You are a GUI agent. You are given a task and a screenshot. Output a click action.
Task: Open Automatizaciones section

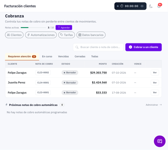(x=41, y=35)
